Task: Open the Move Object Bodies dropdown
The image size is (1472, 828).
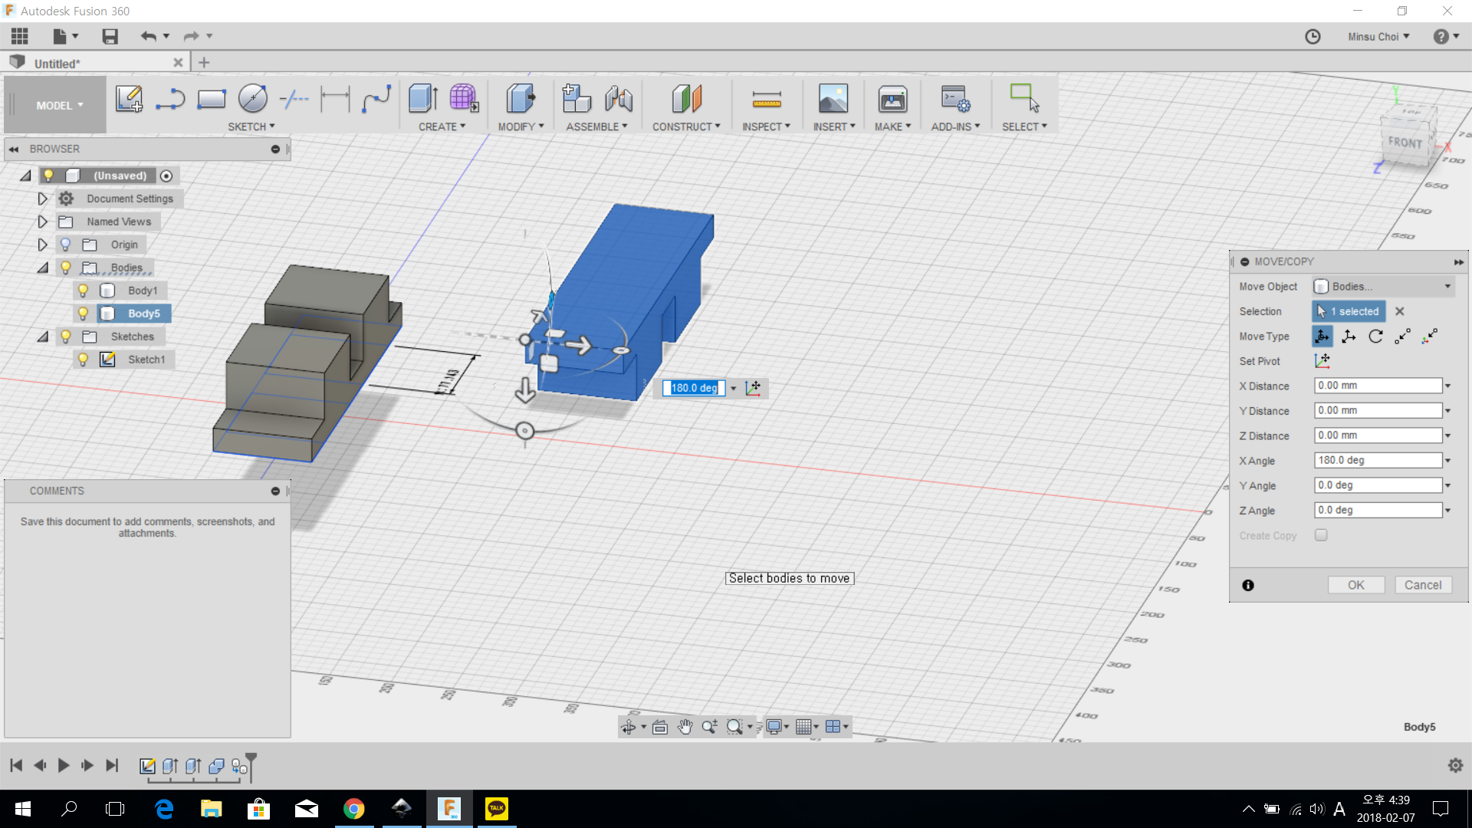Action: pyautogui.click(x=1383, y=286)
